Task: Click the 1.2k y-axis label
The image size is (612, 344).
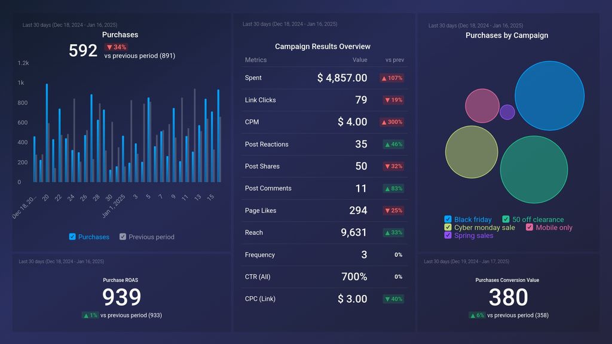Action: coord(23,63)
